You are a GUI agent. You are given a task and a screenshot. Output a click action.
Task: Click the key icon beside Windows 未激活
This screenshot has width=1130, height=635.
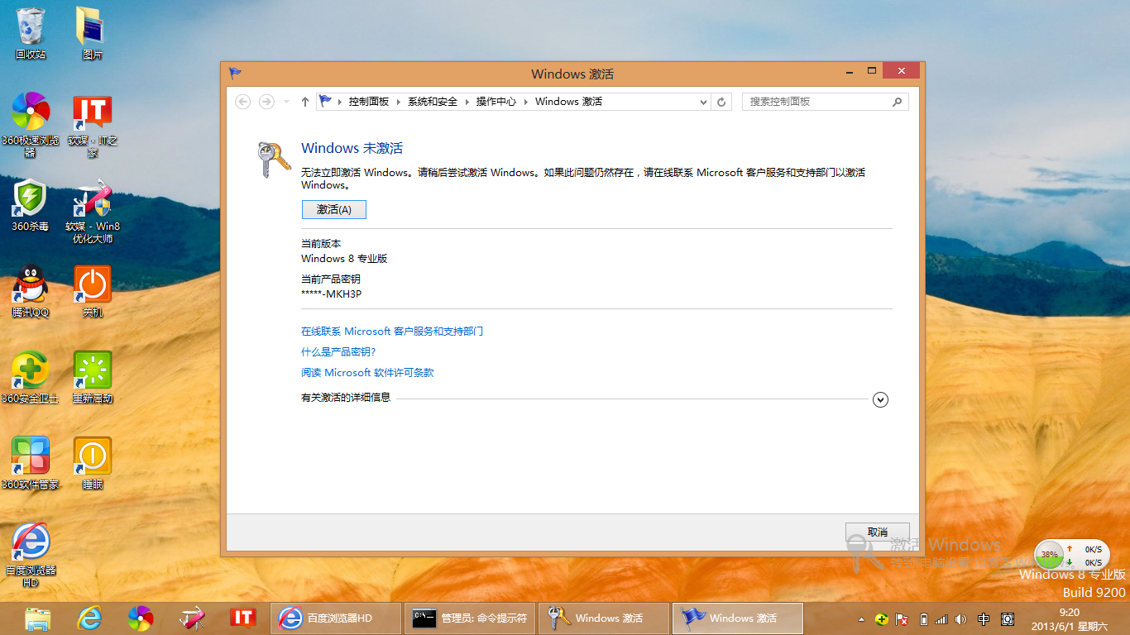(273, 159)
